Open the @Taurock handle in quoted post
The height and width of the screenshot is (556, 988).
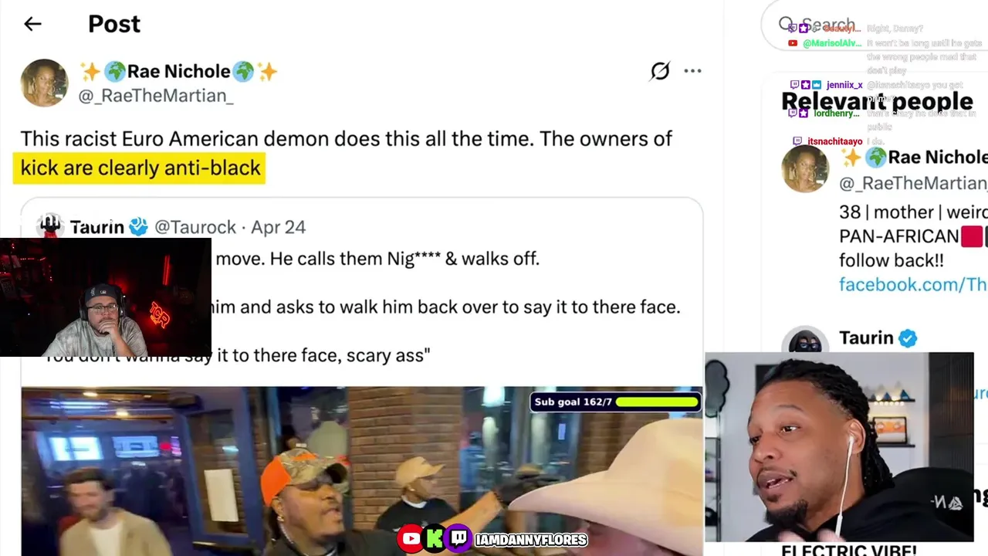(x=195, y=227)
